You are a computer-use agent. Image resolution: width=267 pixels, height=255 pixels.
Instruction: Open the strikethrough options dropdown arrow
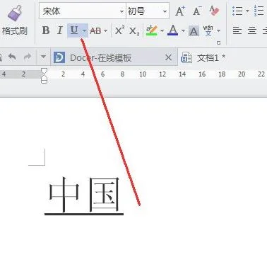click(x=105, y=30)
